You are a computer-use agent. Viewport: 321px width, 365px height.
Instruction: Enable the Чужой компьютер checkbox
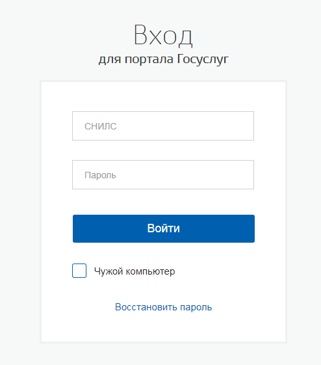pyautogui.click(x=79, y=271)
